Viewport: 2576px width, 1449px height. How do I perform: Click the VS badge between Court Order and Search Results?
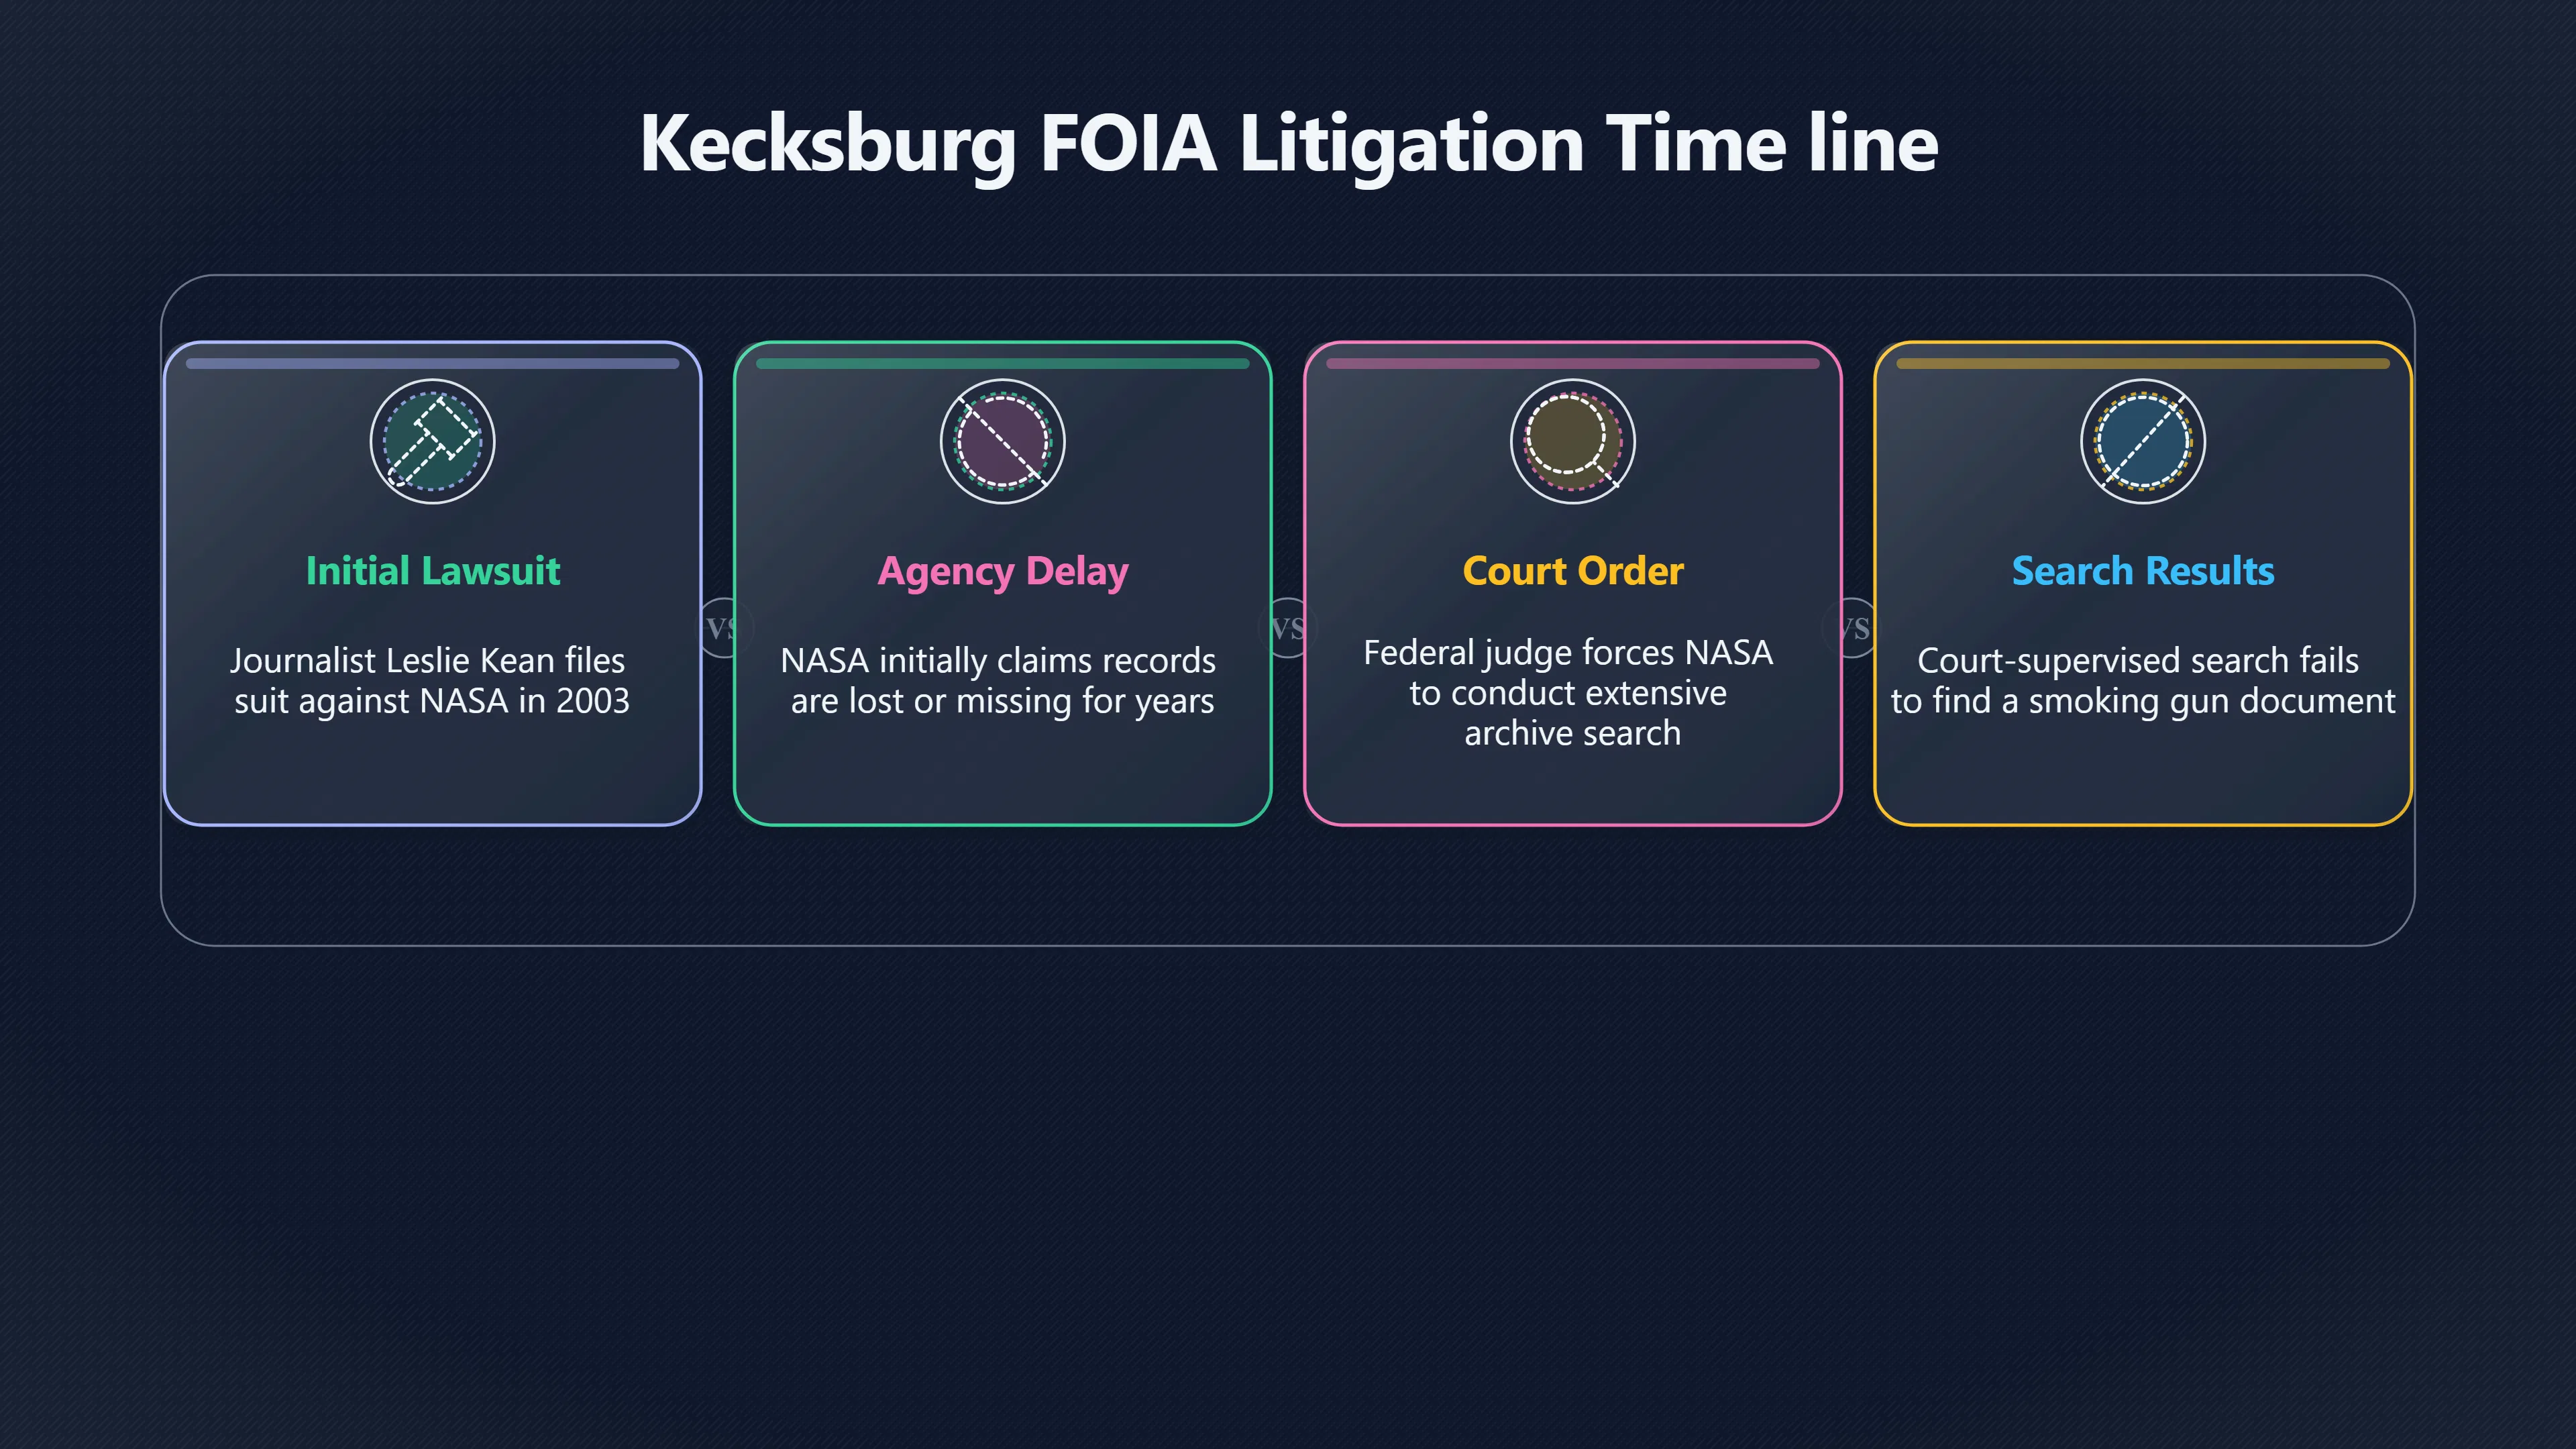point(1854,628)
